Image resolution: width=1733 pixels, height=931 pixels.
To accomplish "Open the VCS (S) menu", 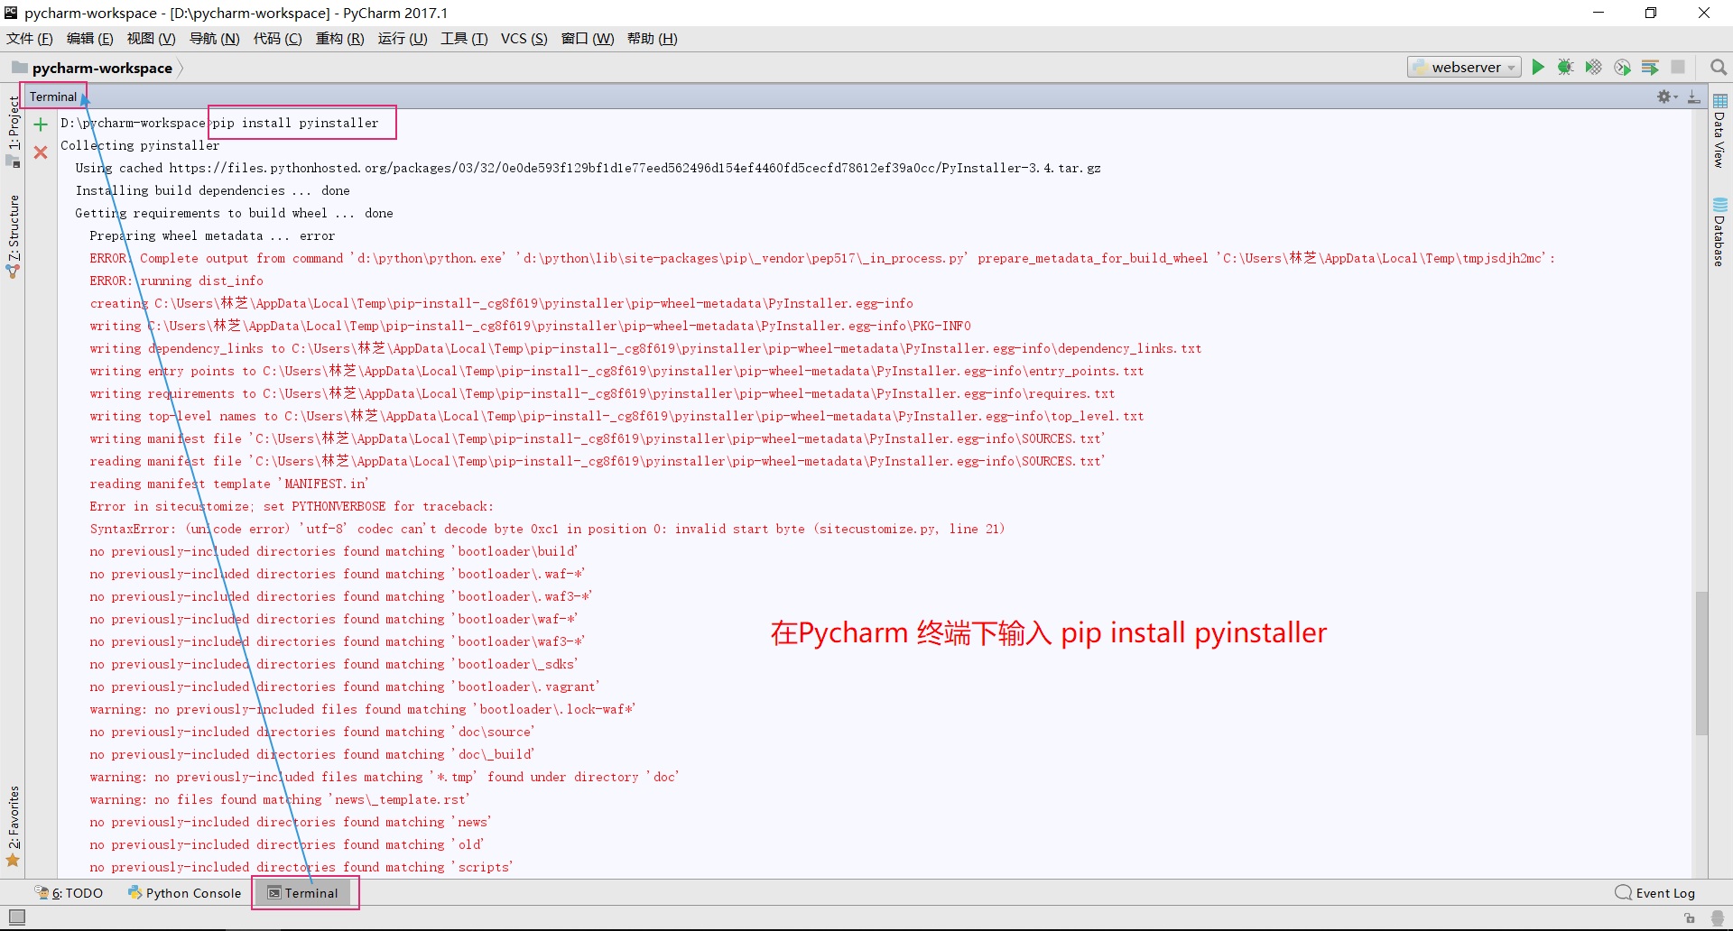I will click(x=524, y=38).
